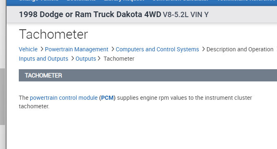Open the bold PCM link

[107, 98]
